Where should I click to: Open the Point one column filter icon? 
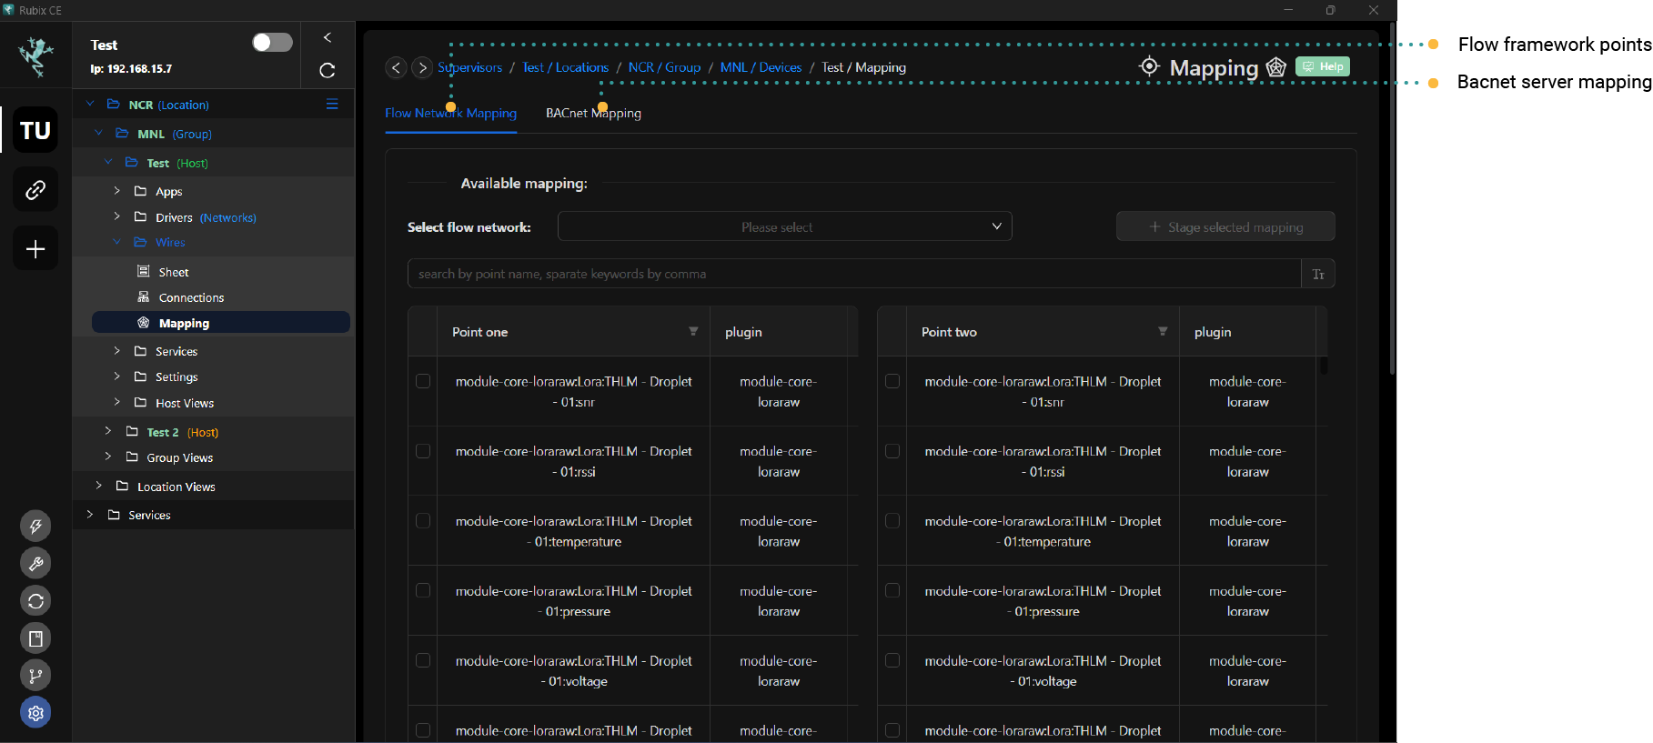pos(693,331)
